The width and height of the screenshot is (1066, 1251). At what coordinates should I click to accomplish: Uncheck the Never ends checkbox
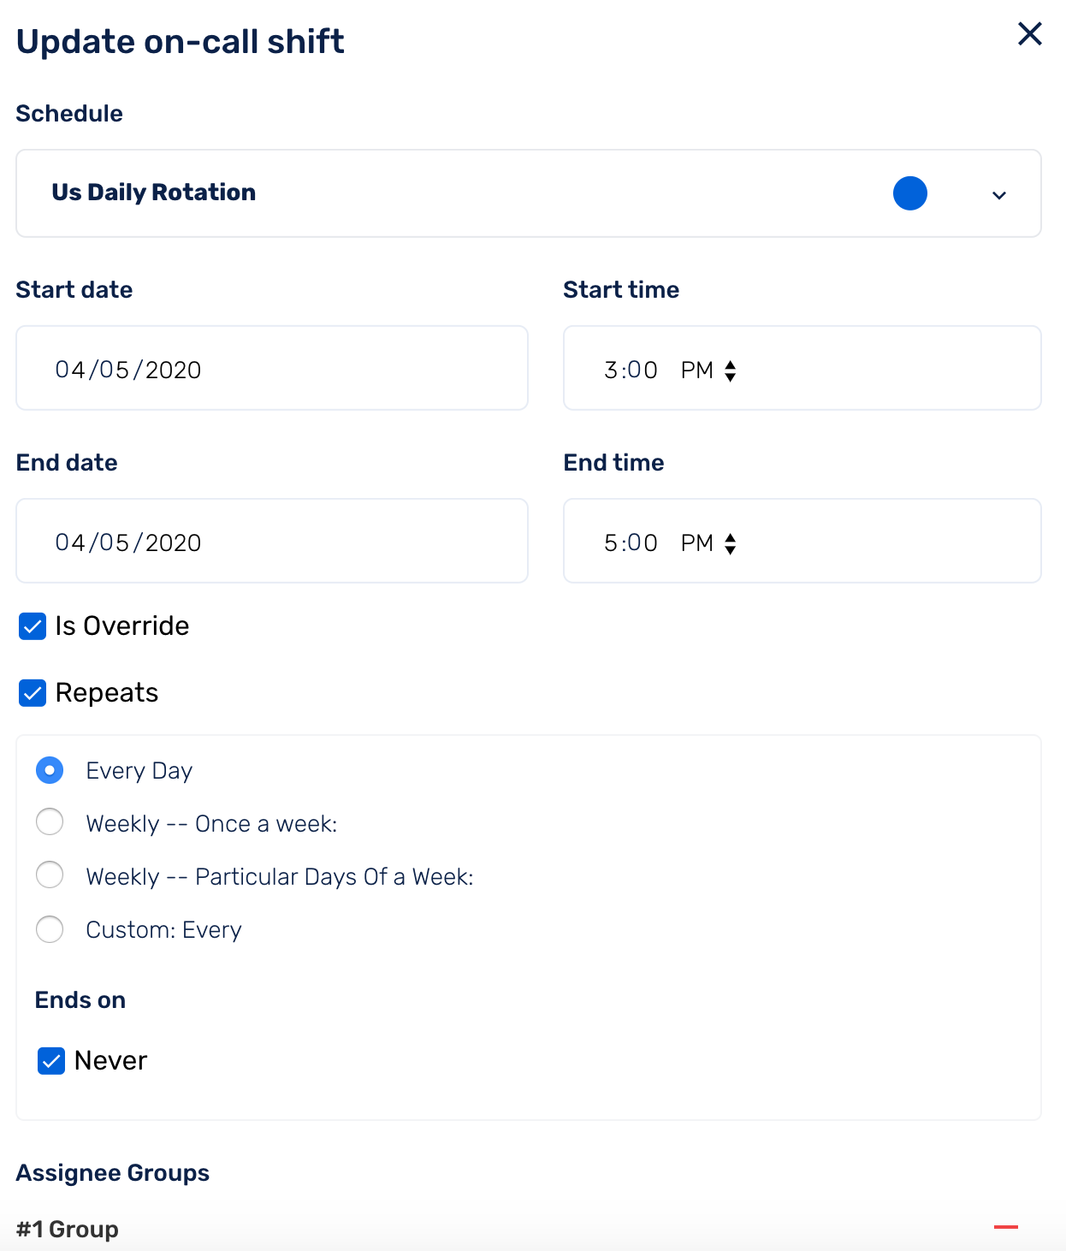(51, 1061)
